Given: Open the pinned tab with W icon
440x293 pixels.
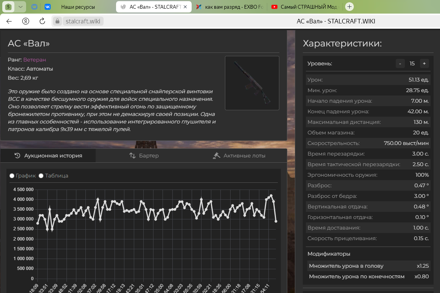Looking at the screenshot, I should [34, 7].
